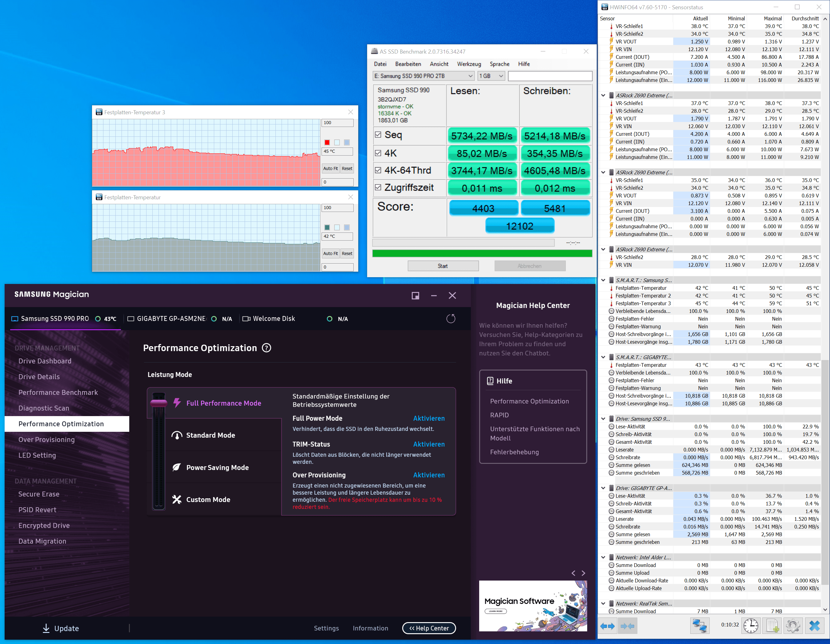830x644 pixels.
Task: Uncheck the Zugriffszeit test checkbox
Action: 378,187
